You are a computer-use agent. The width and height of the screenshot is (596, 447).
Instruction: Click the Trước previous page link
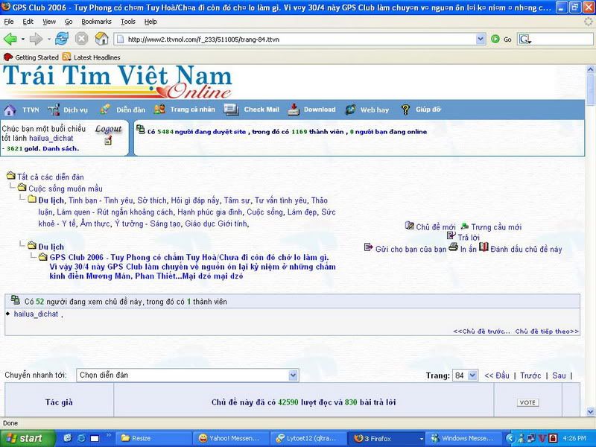530,375
